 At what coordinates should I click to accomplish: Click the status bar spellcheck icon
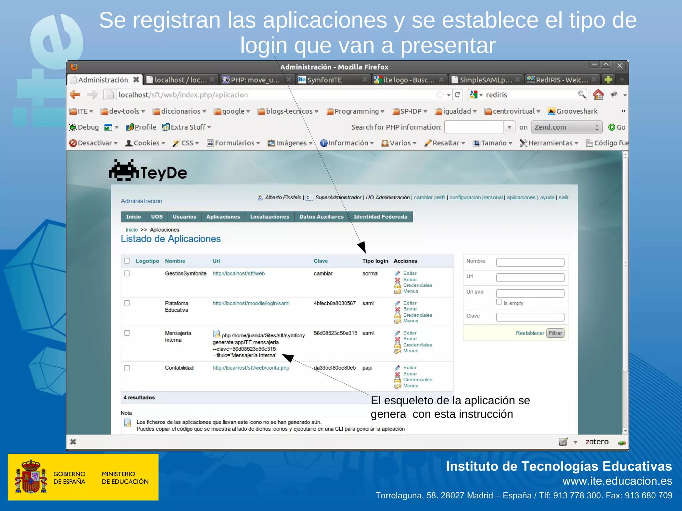[x=563, y=442]
